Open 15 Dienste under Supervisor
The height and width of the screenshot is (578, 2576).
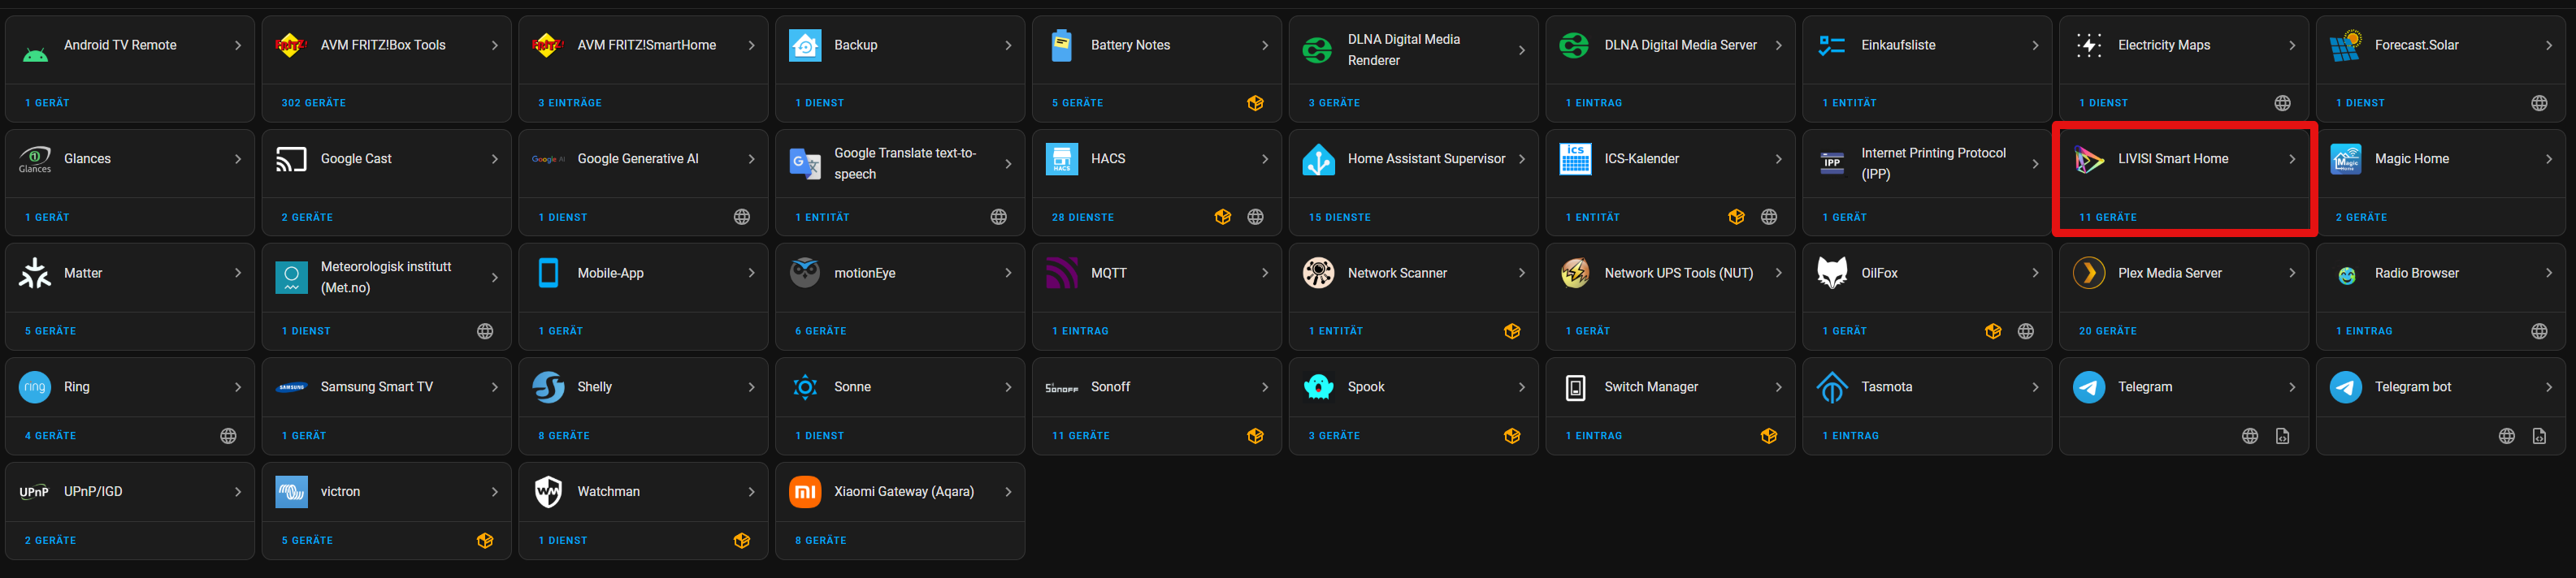pos(1340,217)
